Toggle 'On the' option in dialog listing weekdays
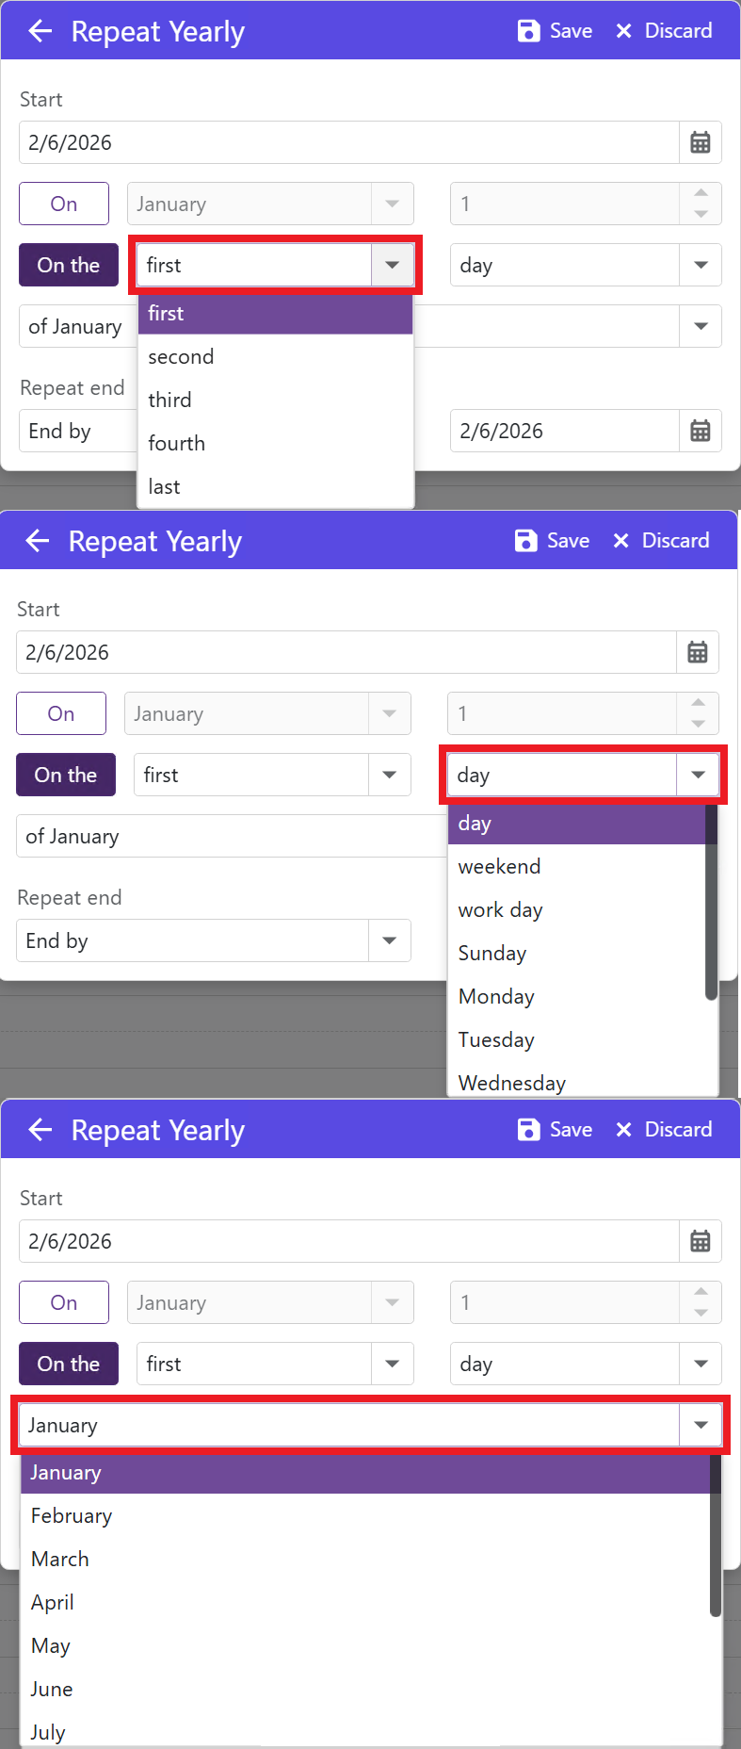Screen dimensions: 741x1749 click(x=66, y=775)
